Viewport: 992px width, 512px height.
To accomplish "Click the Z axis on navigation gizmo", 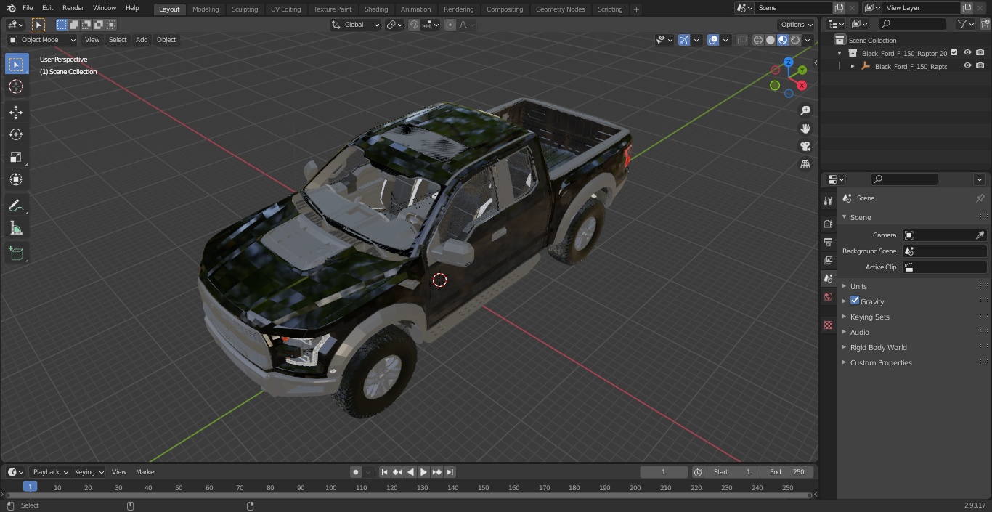I will coord(789,62).
